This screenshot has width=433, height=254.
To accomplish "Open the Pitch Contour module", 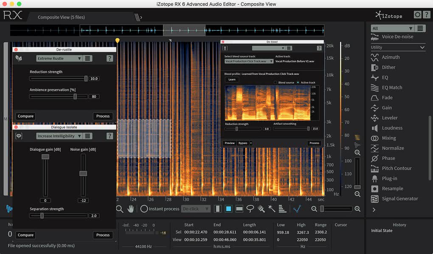I will tap(391, 168).
